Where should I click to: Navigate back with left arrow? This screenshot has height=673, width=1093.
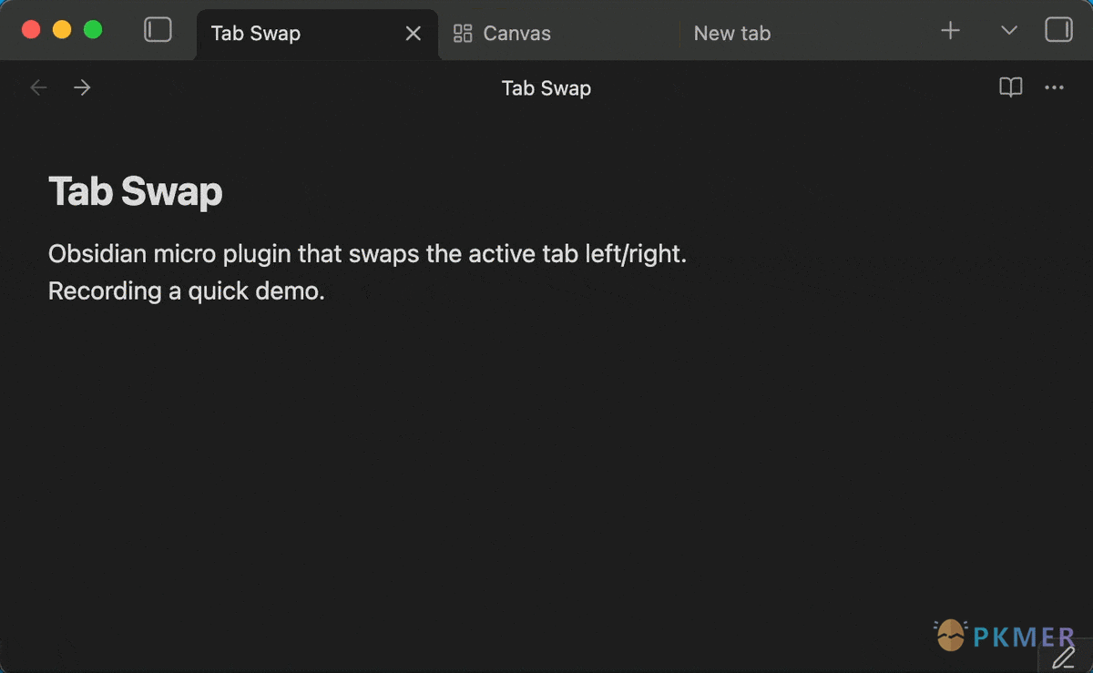coord(38,87)
